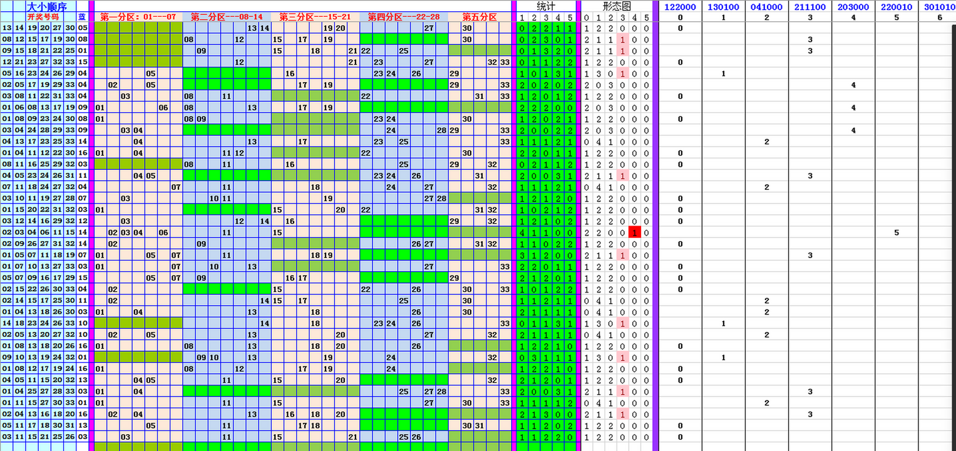
Task: Click the 0 in 122000 column, row 13 14 19 20 27 30
Action: (x=681, y=28)
